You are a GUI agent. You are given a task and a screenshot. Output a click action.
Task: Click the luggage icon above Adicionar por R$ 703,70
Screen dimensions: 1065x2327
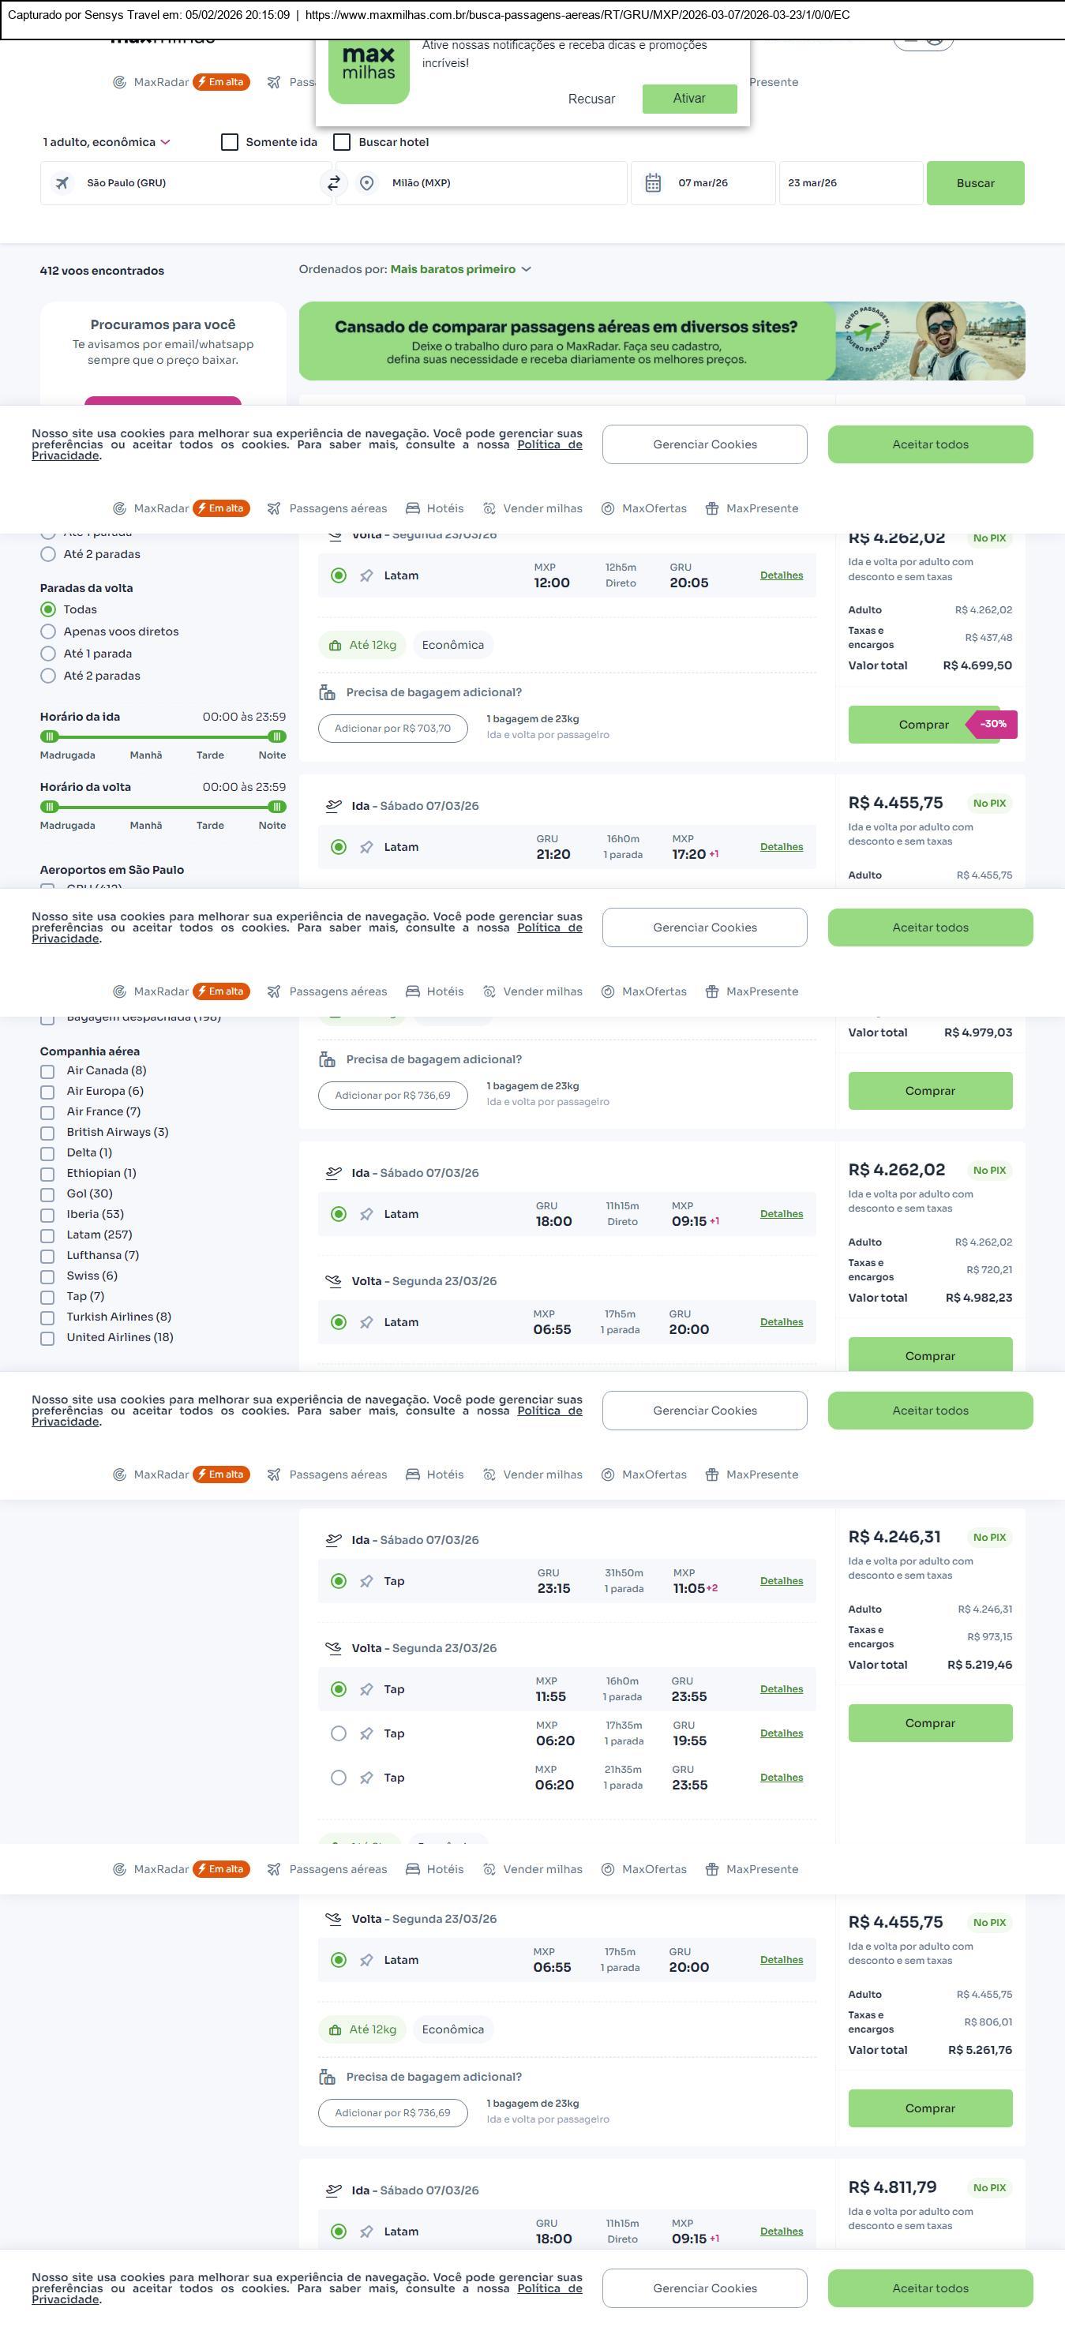pyautogui.click(x=327, y=693)
